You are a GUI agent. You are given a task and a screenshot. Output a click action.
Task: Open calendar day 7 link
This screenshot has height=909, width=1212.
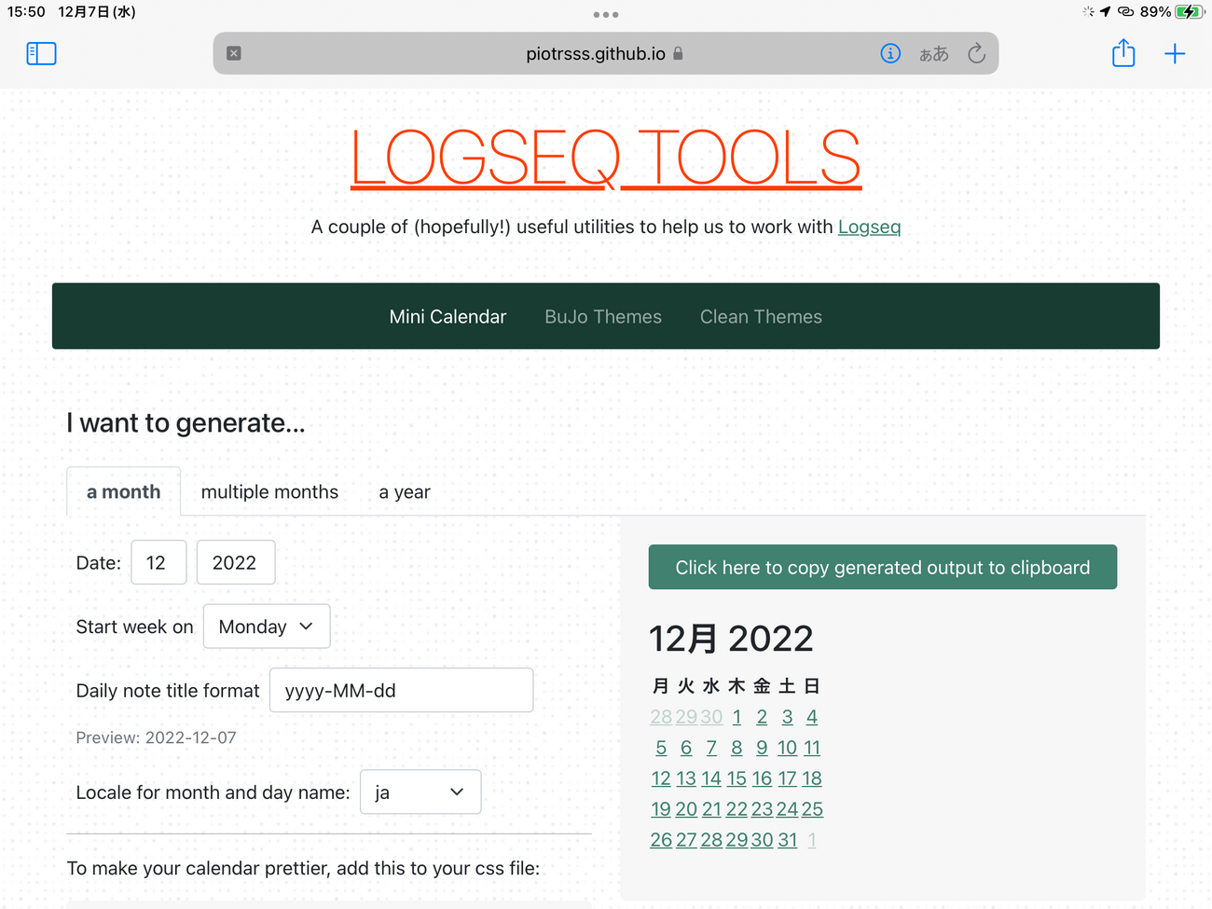711,748
